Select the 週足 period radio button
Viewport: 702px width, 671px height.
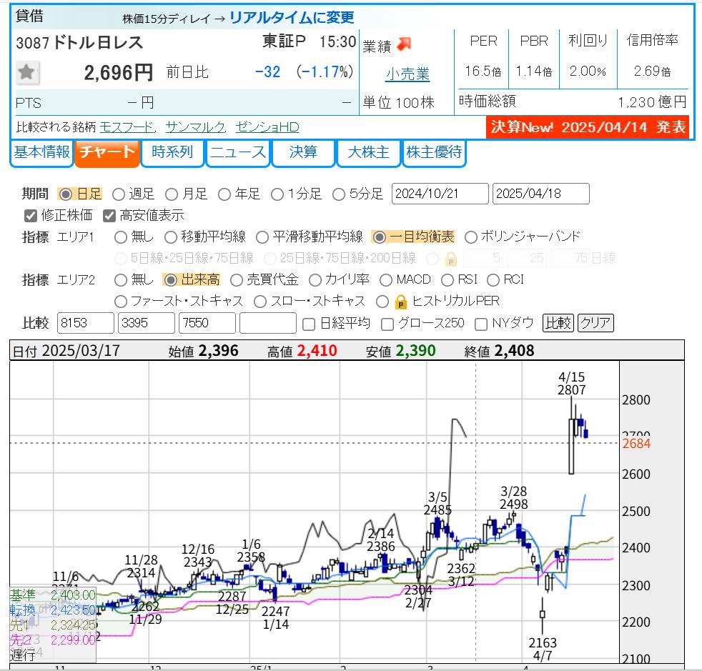[119, 194]
